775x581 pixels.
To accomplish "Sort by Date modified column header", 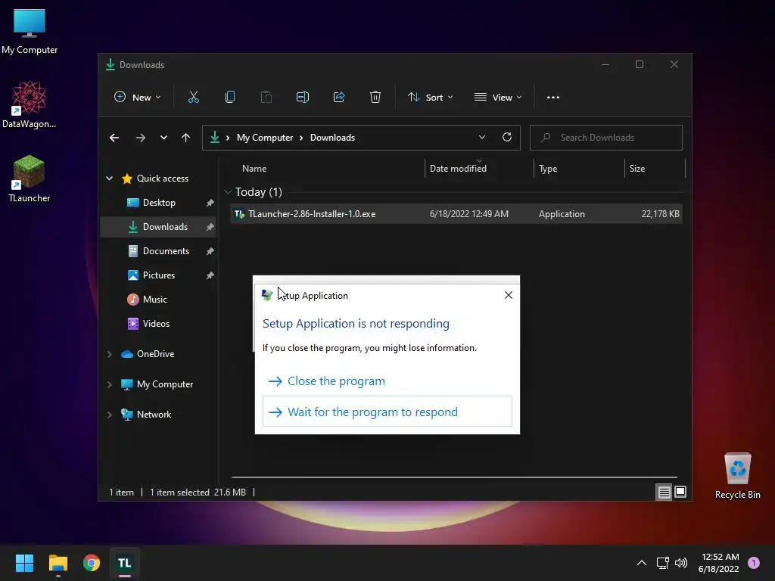I will point(479,169).
